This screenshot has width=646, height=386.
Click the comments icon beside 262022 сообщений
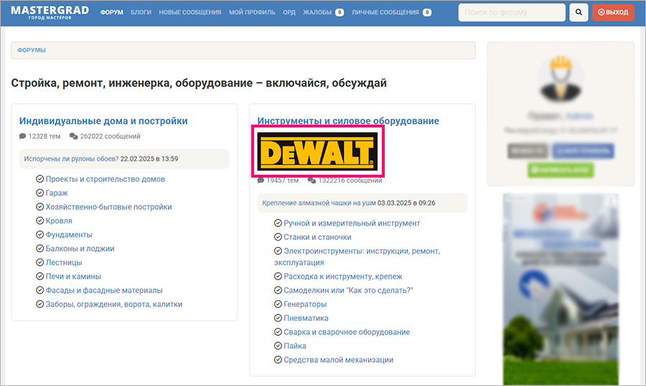pos(74,136)
